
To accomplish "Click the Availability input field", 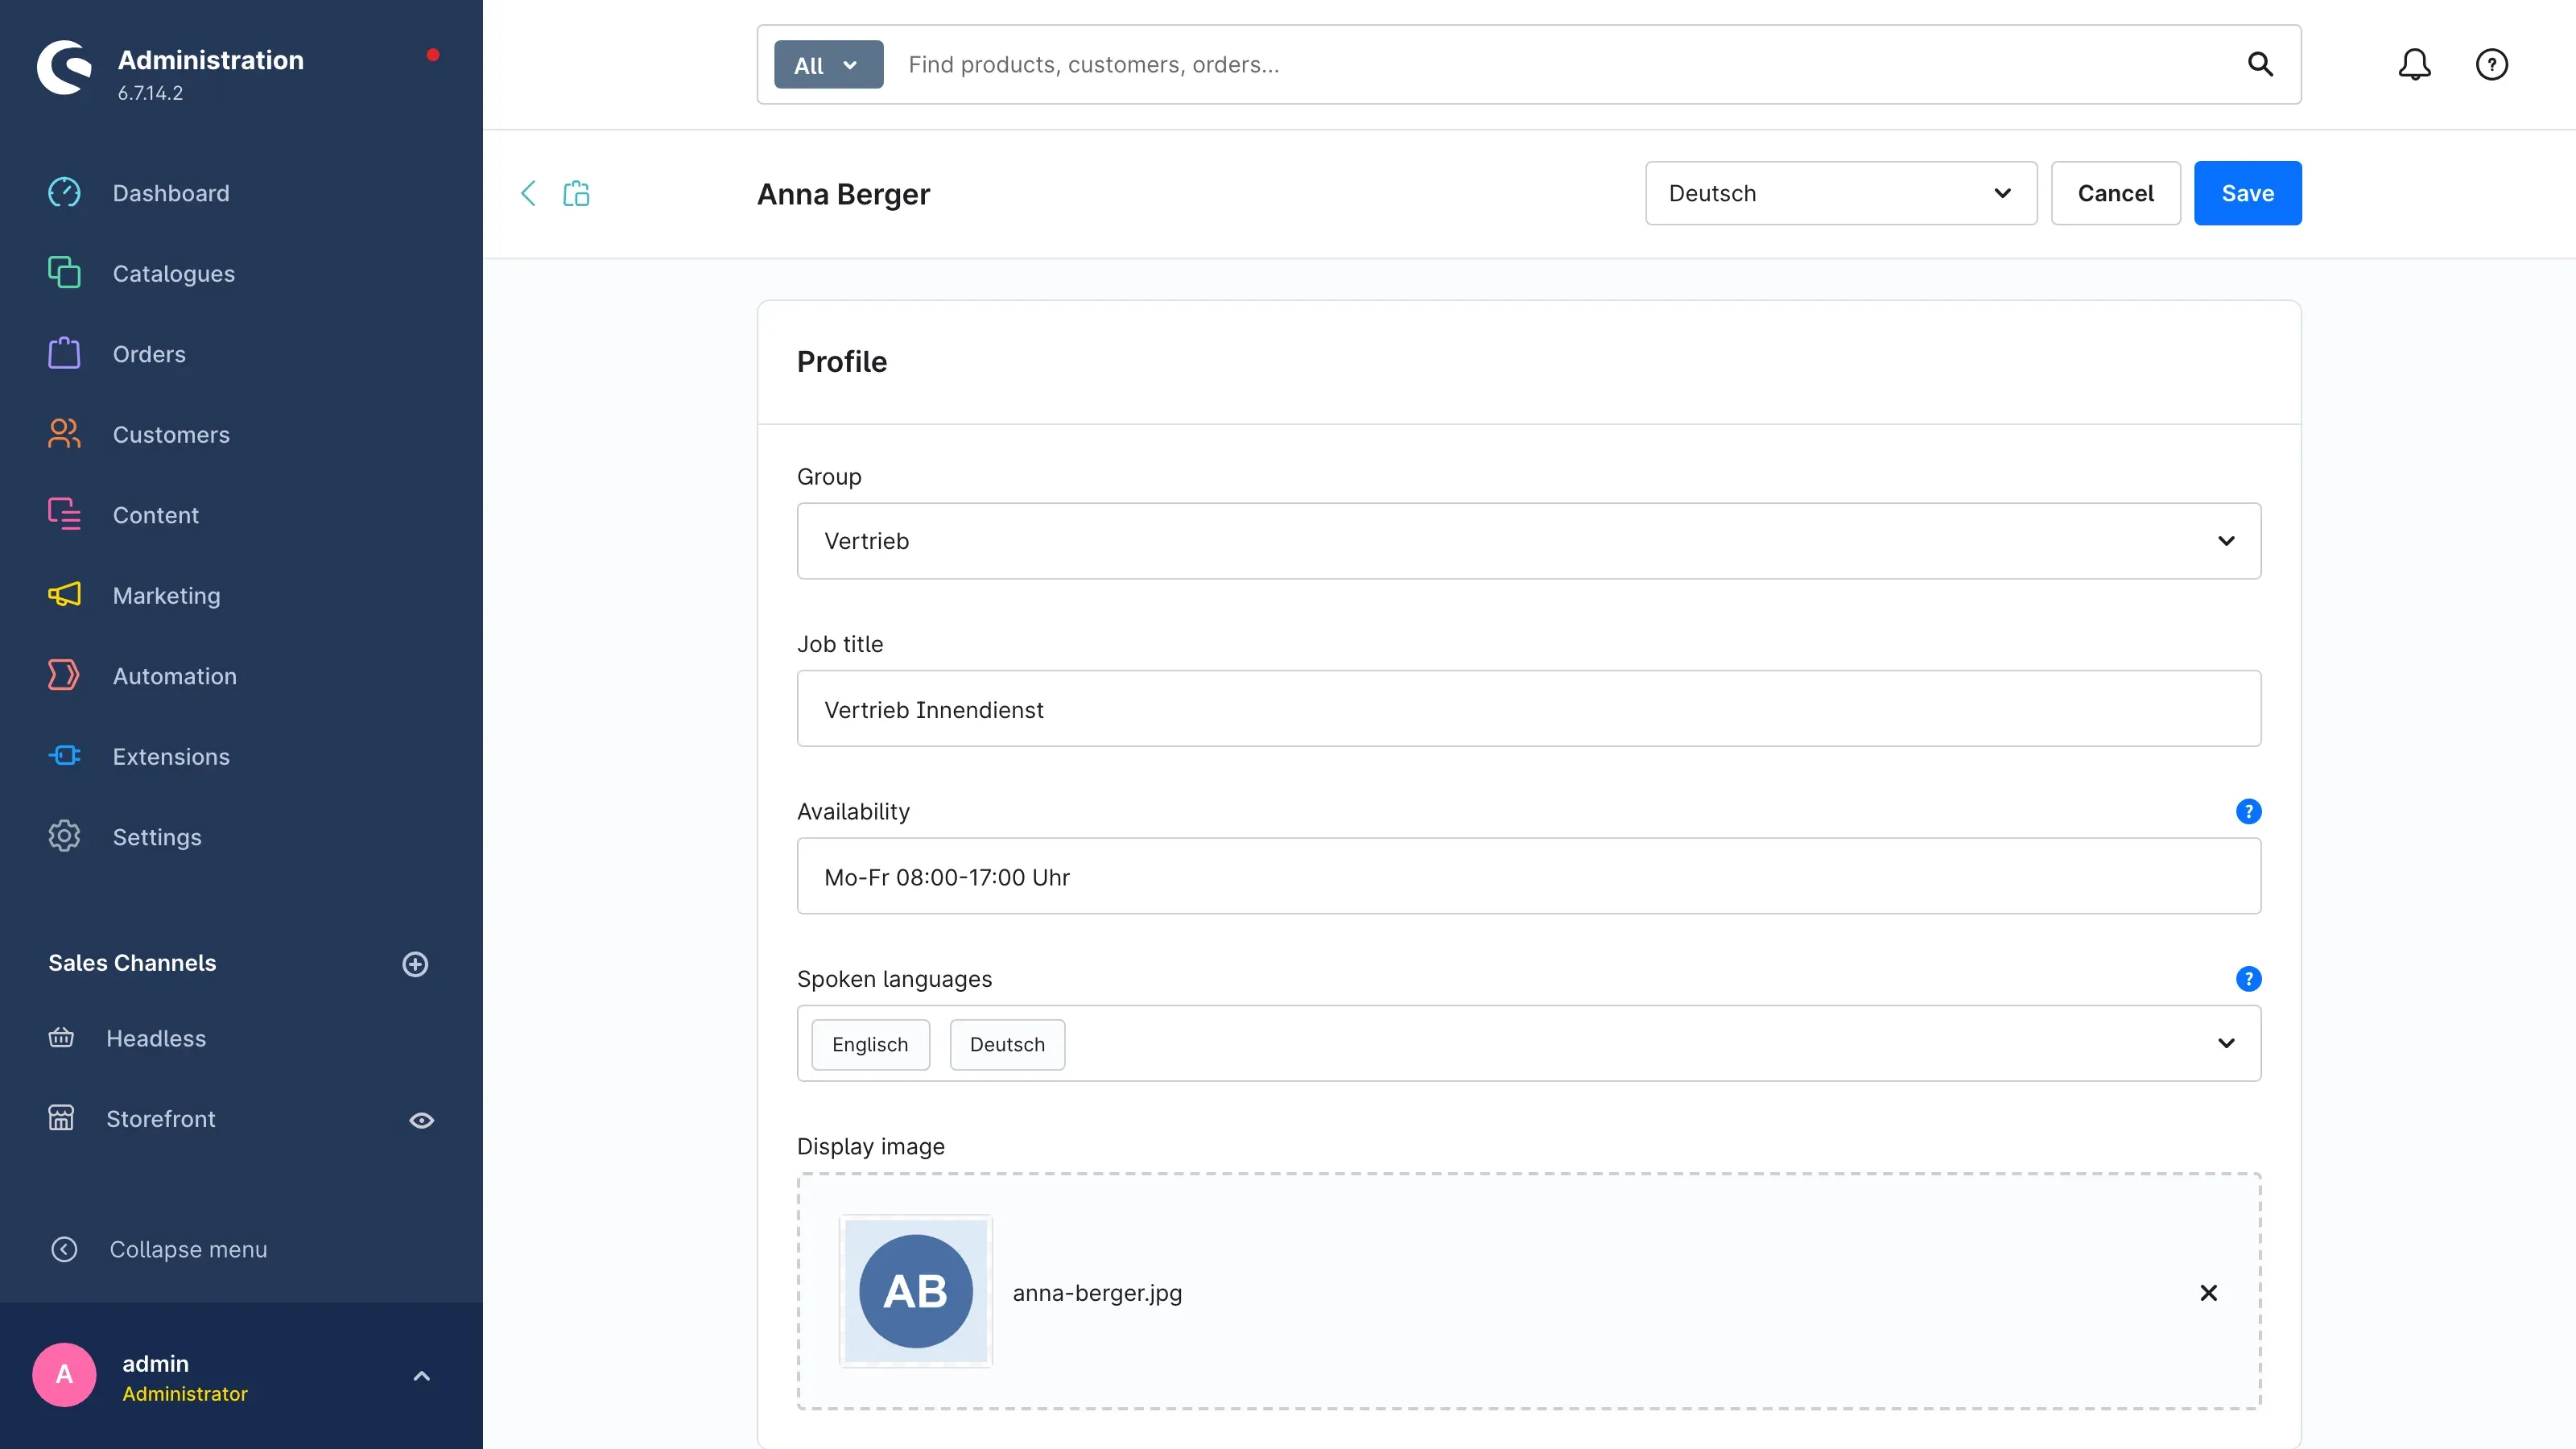I will [x=1528, y=876].
